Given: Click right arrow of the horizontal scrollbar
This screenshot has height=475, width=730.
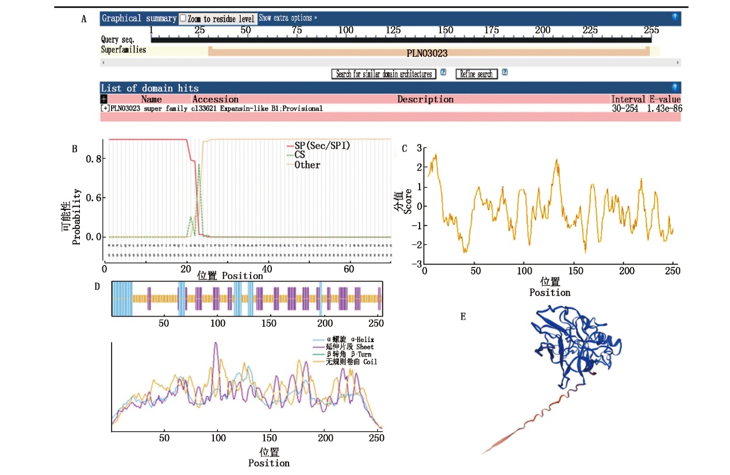Looking at the screenshot, I should (678, 62).
